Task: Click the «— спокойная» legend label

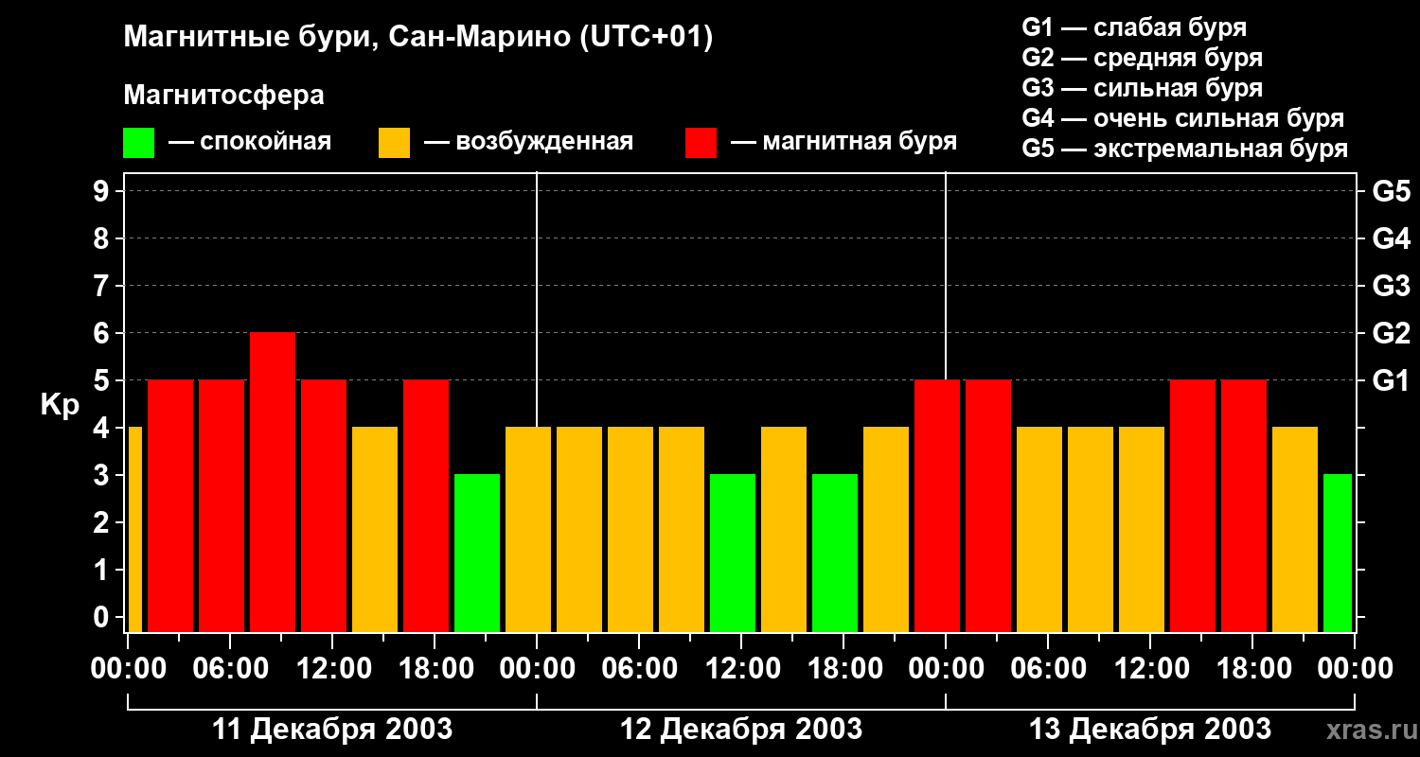Action: pyautogui.click(x=250, y=142)
